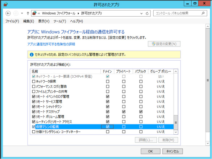Toggle パフォーマンス ログと警告 name checkbox
Screen dimensions: 212x159
coord(34,86)
